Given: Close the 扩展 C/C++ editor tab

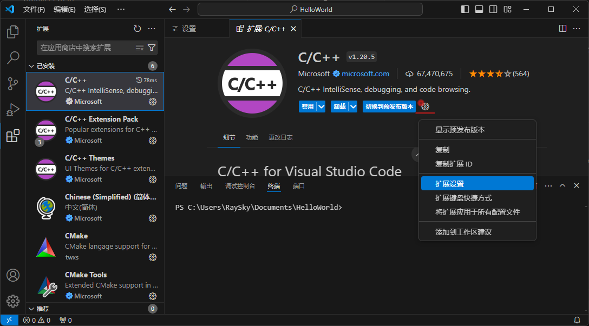Looking at the screenshot, I should (x=293, y=29).
